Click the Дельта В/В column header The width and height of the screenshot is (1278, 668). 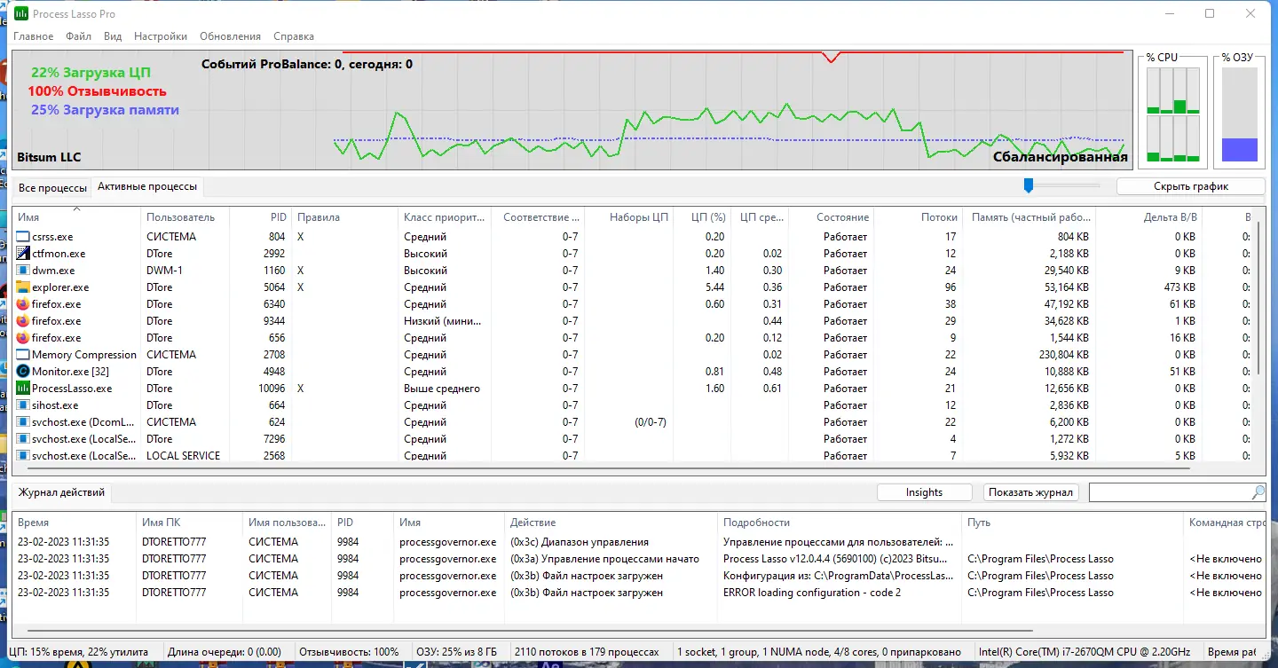click(1149, 217)
